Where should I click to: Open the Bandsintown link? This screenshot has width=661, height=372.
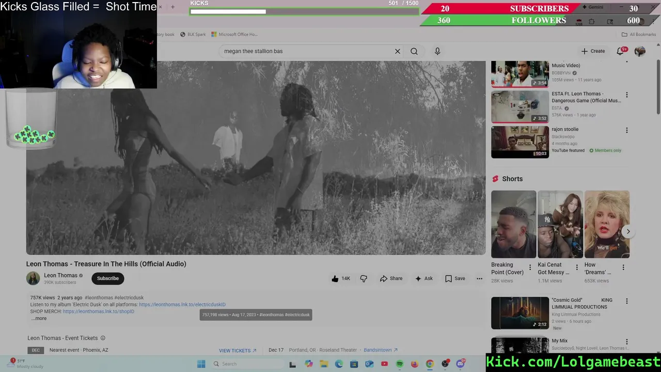click(x=381, y=350)
